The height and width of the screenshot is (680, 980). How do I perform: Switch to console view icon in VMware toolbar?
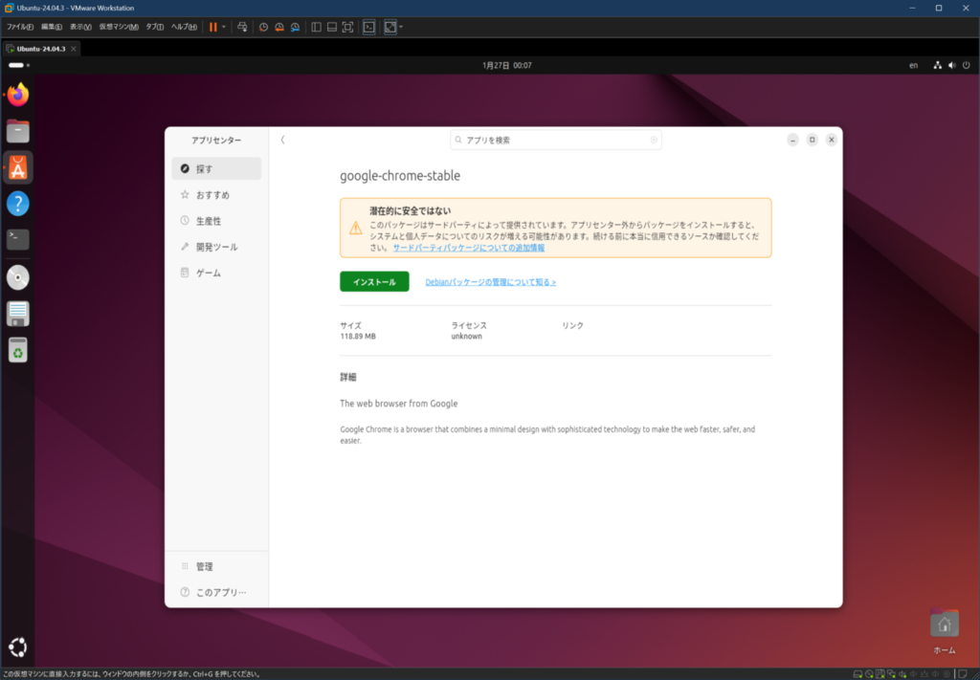coord(368,27)
